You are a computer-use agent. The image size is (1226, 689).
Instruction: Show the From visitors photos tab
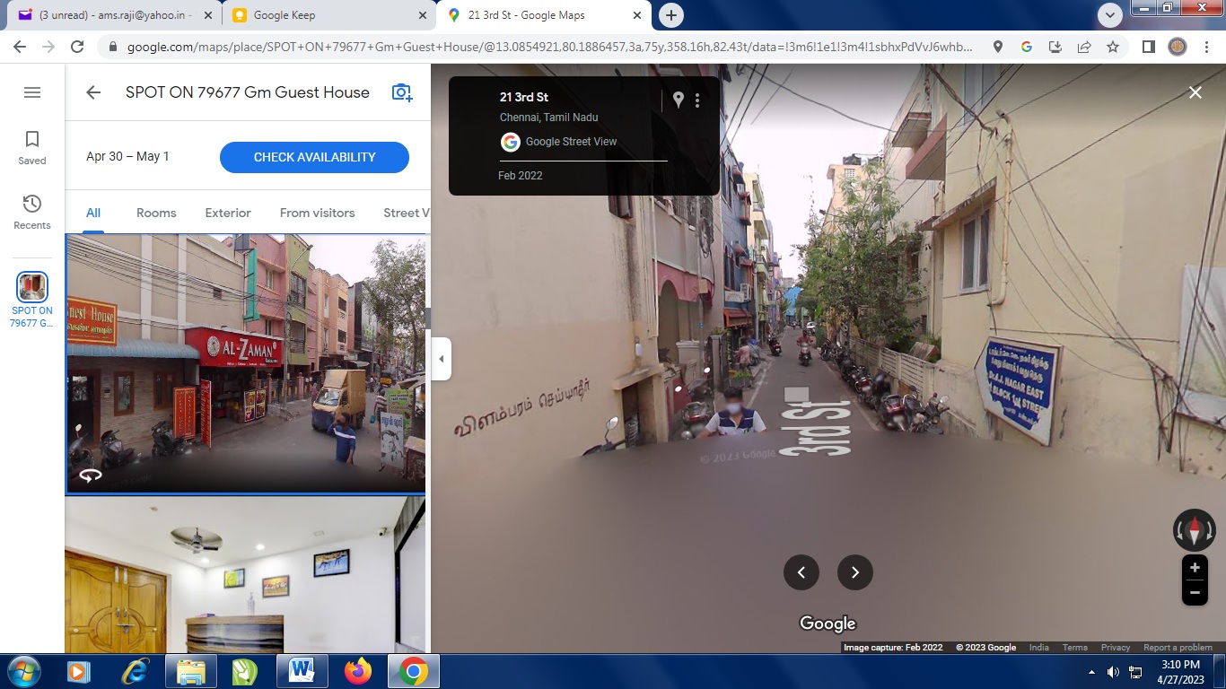pos(317,213)
